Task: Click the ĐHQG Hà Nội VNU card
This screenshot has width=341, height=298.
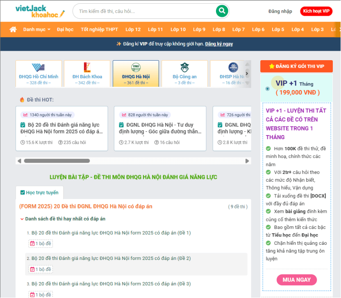Action: pos(136,74)
